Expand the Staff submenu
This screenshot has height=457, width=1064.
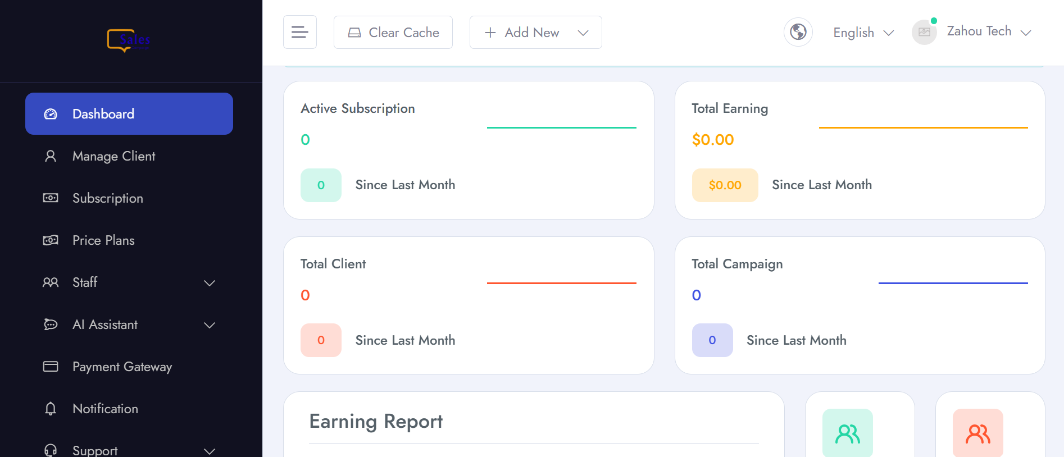pyautogui.click(x=209, y=283)
